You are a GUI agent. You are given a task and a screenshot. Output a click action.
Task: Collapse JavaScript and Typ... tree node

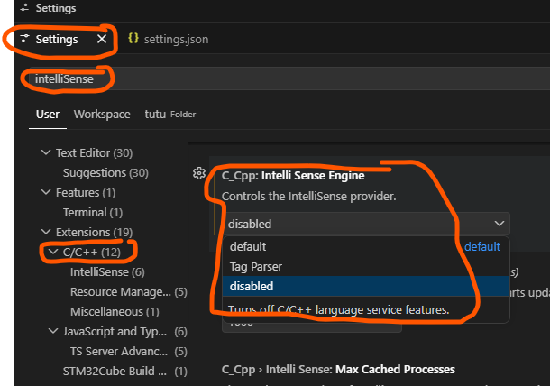(53, 331)
